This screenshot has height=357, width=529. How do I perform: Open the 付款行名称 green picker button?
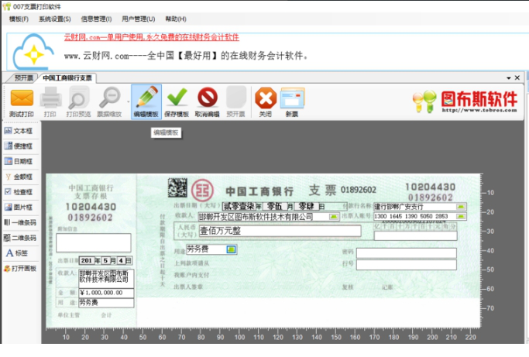[461, 207]
